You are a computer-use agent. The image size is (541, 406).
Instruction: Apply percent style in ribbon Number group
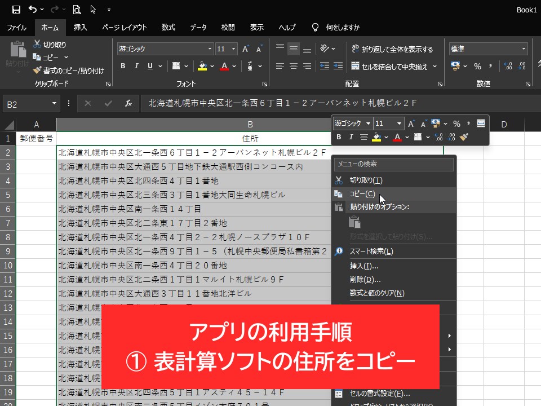click(x=477, y=66)
